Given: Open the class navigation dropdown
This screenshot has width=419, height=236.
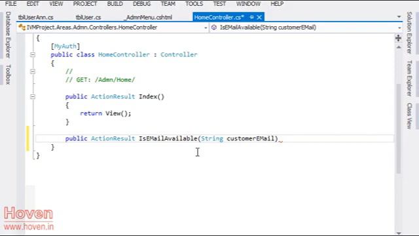Looking at the screenshot, I should [x=206, y=28].
